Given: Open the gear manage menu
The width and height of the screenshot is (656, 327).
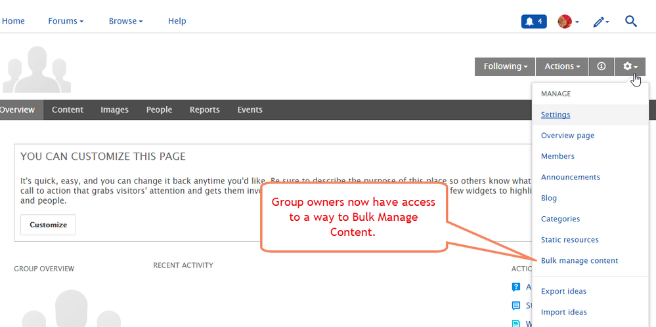Looking at the screenshot, I should tap(630, 66).
